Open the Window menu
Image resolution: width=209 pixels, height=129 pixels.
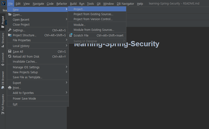[x=108, y=4]
